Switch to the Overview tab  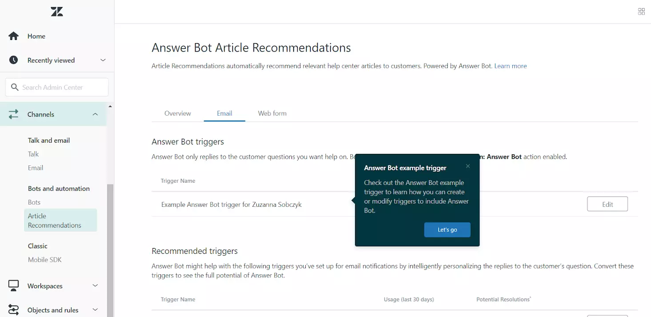point(177,113)
